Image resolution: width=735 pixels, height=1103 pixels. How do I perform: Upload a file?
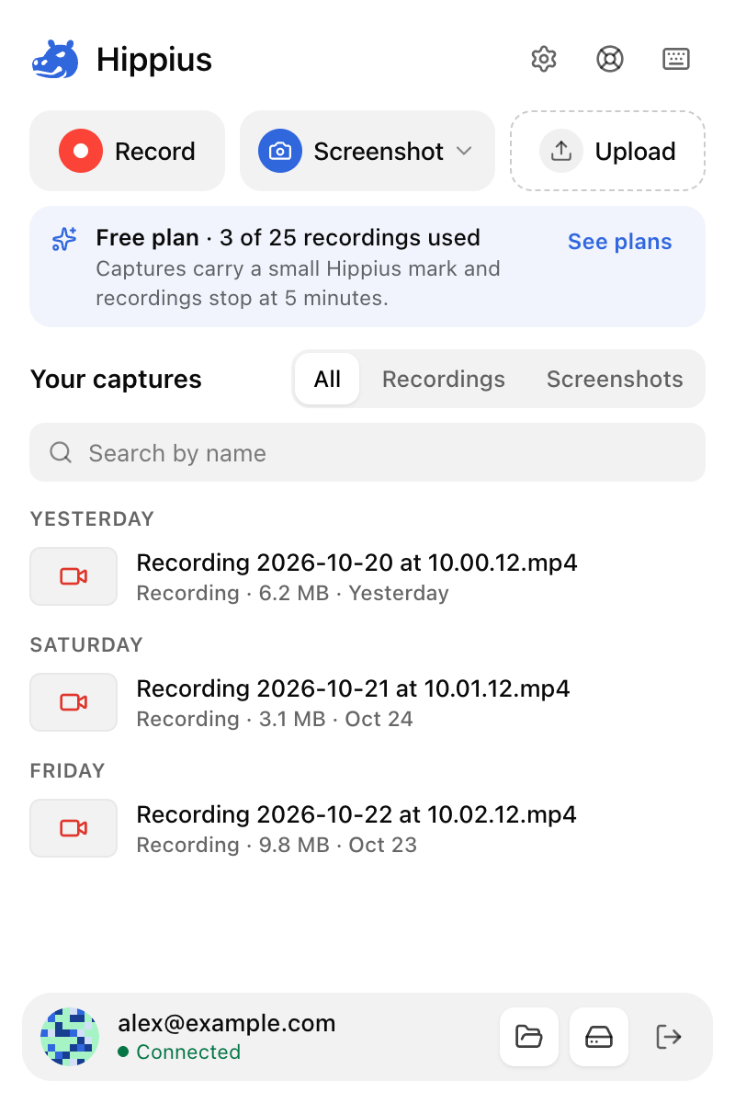pos(608,151)
